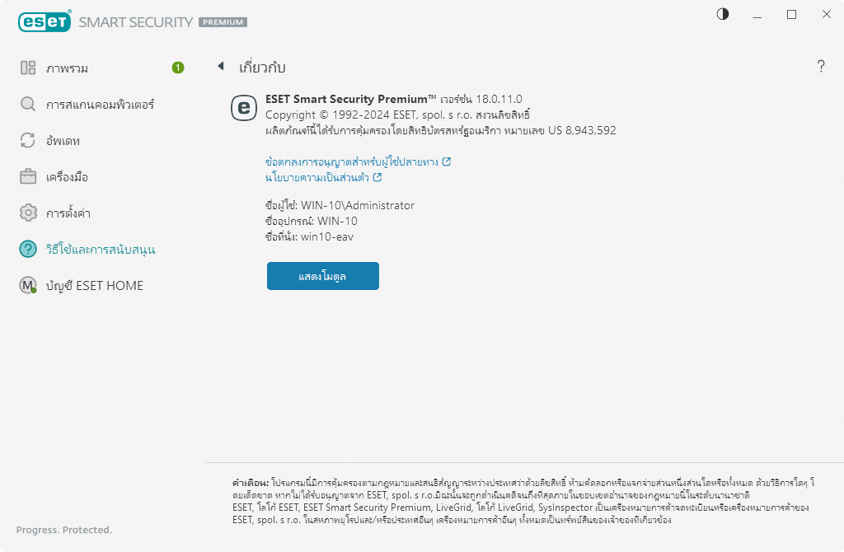Click the help and support question-mark icon
The image size is (844, 552).
[28, 249]
